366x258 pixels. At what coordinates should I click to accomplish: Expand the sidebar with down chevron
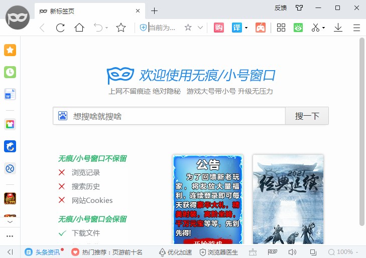(x=10, y=222)
